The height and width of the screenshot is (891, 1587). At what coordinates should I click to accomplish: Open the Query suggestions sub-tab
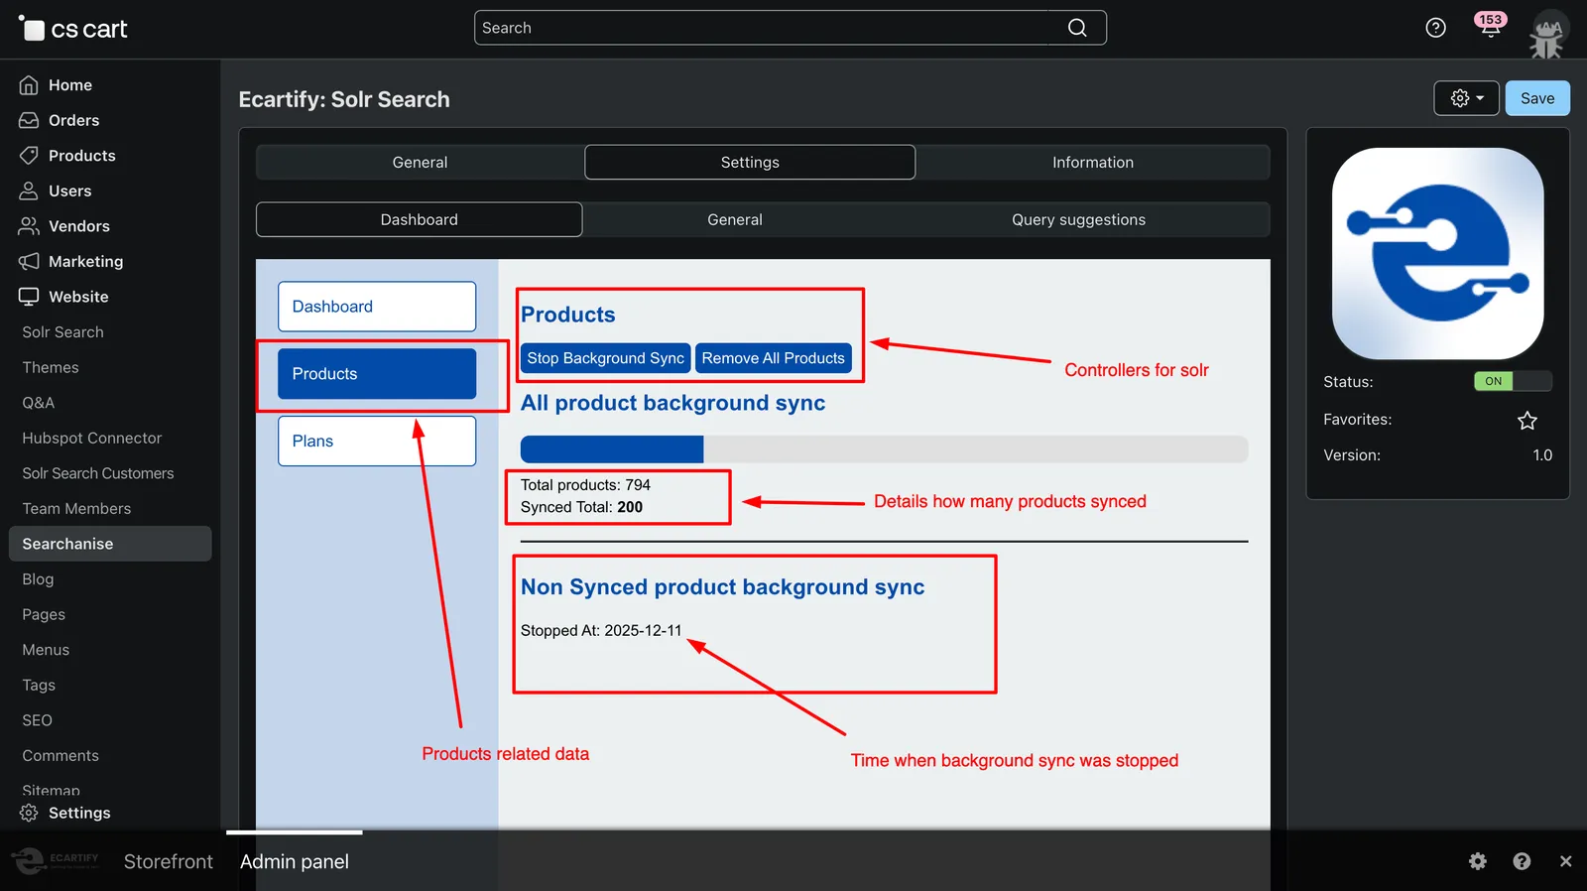point(1078,219)
